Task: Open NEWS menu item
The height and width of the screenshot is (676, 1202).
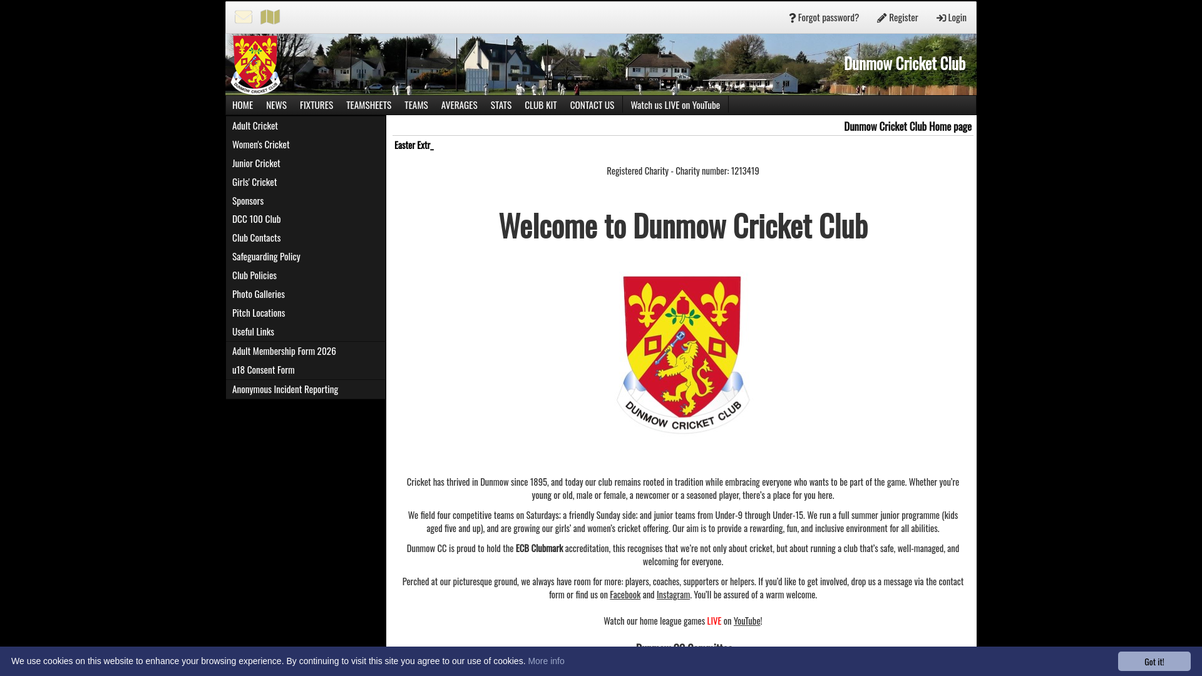Action: click(x=276, y=105)
